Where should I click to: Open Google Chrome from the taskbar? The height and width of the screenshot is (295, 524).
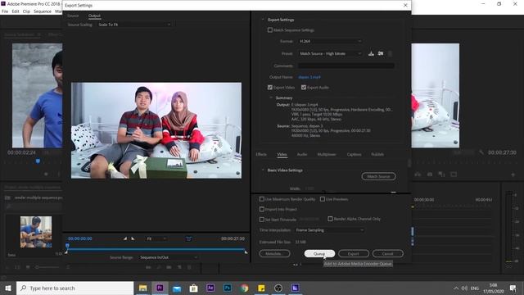244,288
